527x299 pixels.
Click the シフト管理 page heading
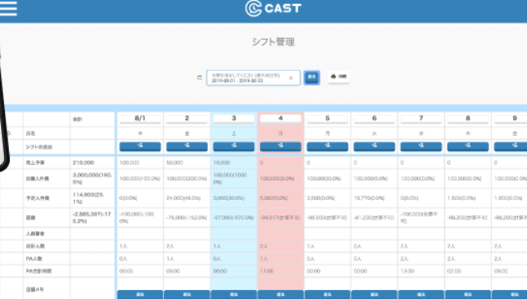[x=274, y=42]
